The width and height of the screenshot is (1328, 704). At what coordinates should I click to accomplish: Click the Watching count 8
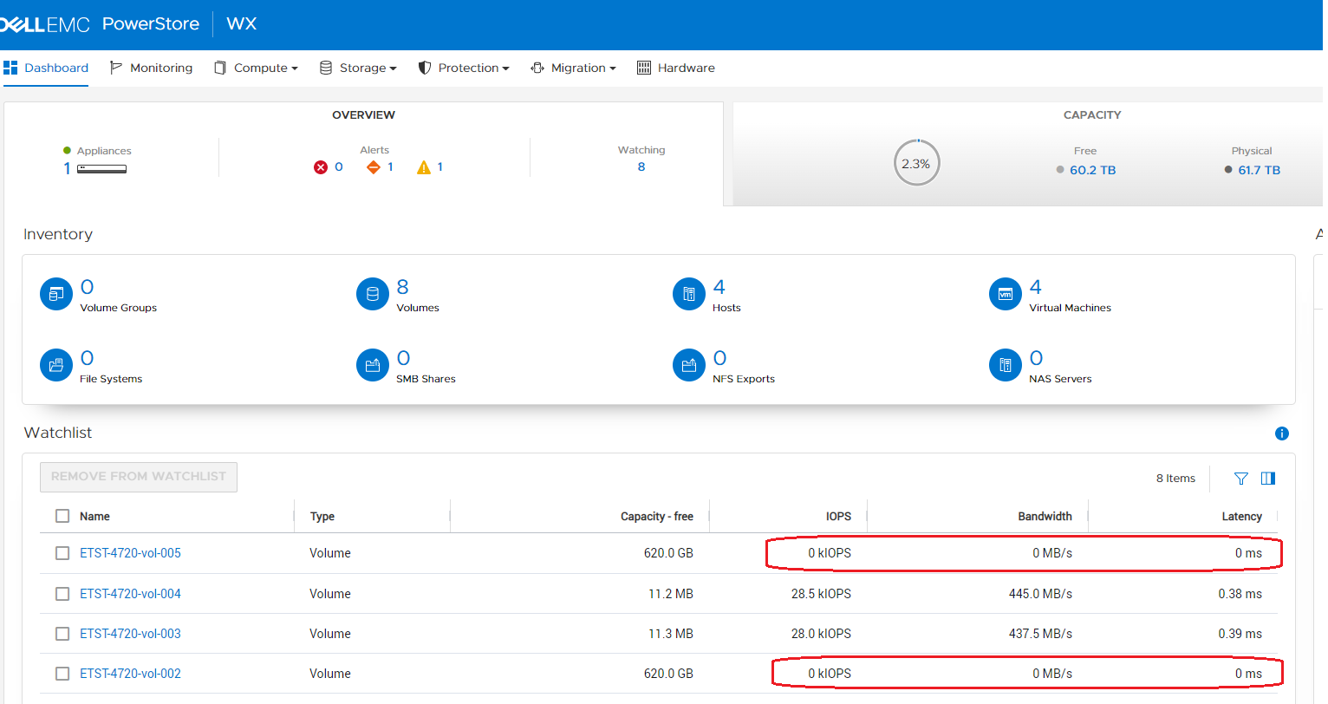pos(641,167)
